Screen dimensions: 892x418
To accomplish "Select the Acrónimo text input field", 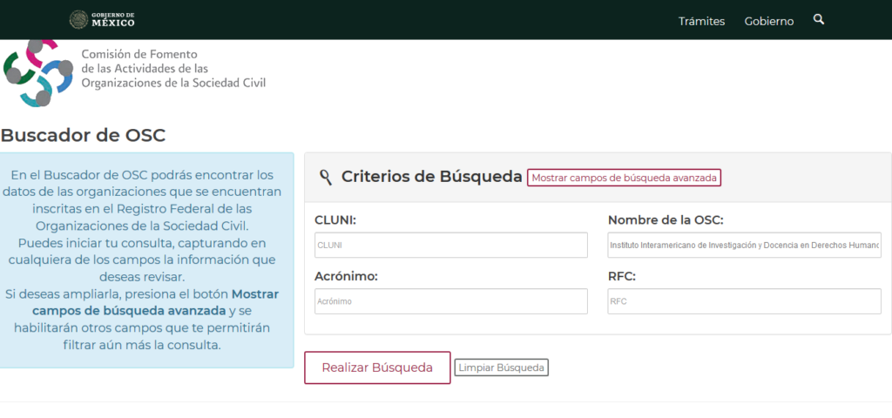I will [x=450, y=301].
